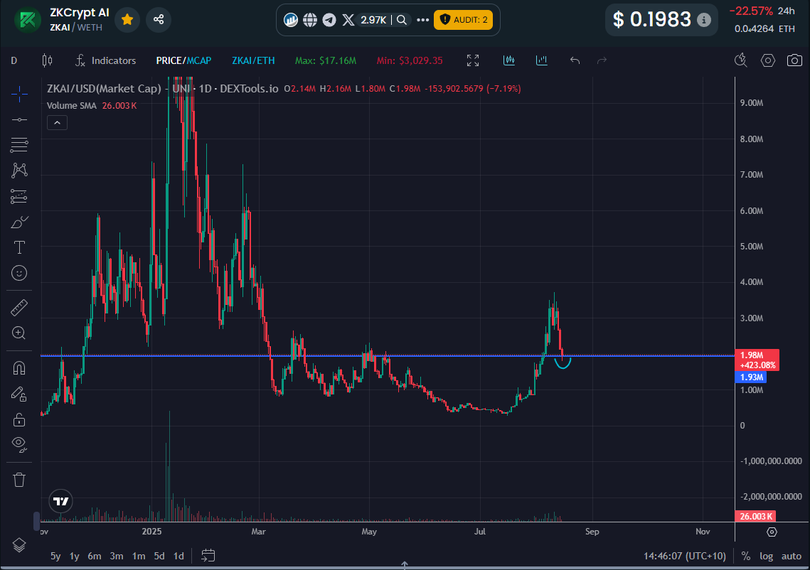Click the TradingView logo watermark
The image size is (810, 570).
click(60, 501)
